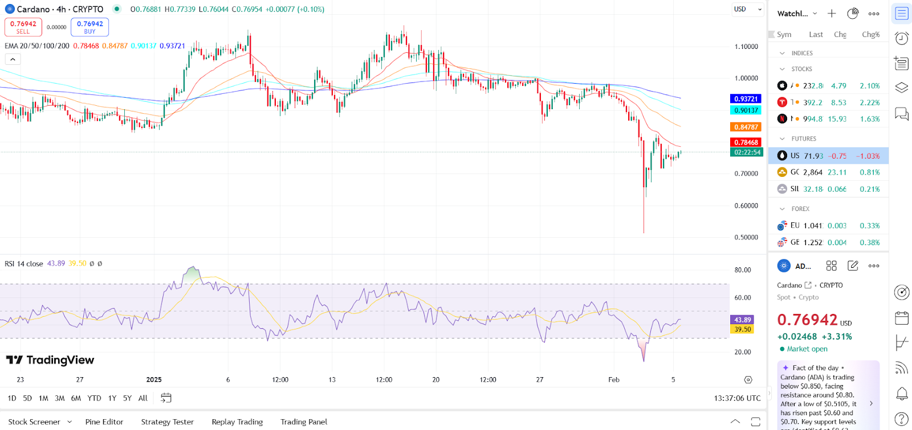Click the 13:37:06 UTC timezone clock
This screenshot has width=912, height=430.
(737, 398)
